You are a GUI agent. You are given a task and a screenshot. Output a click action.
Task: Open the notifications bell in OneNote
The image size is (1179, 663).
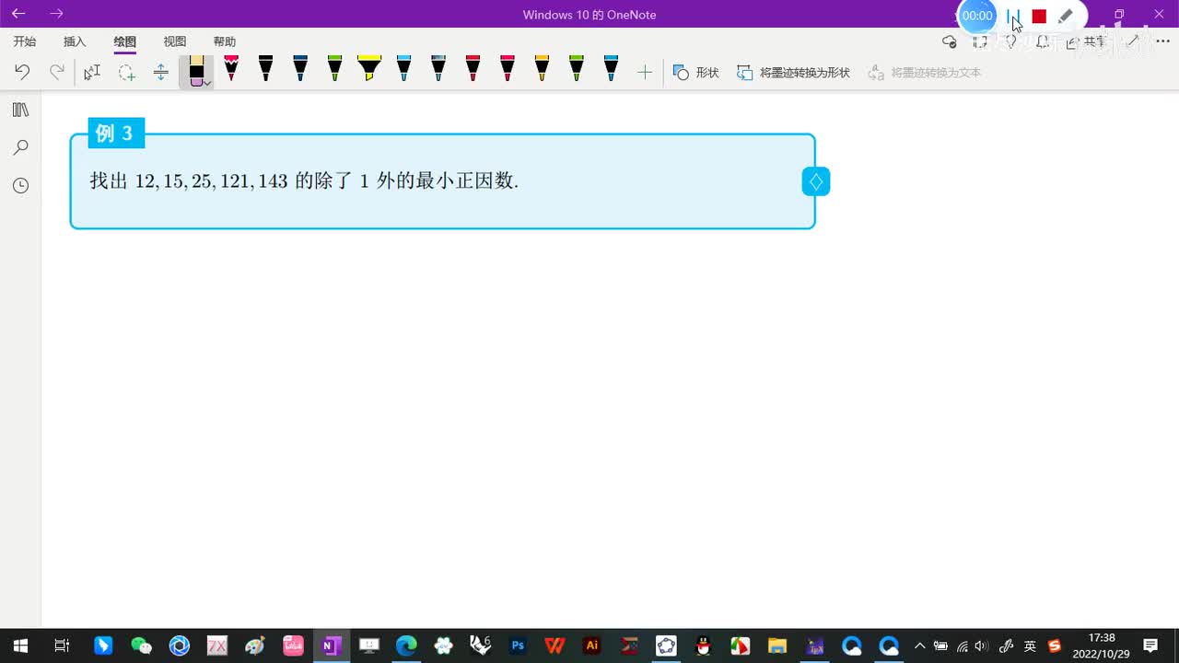point(1043,41)
